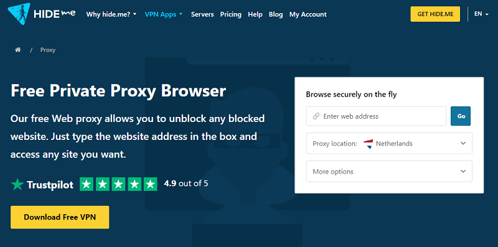
Task: Go to the Servers page
Action: [202, 14]
